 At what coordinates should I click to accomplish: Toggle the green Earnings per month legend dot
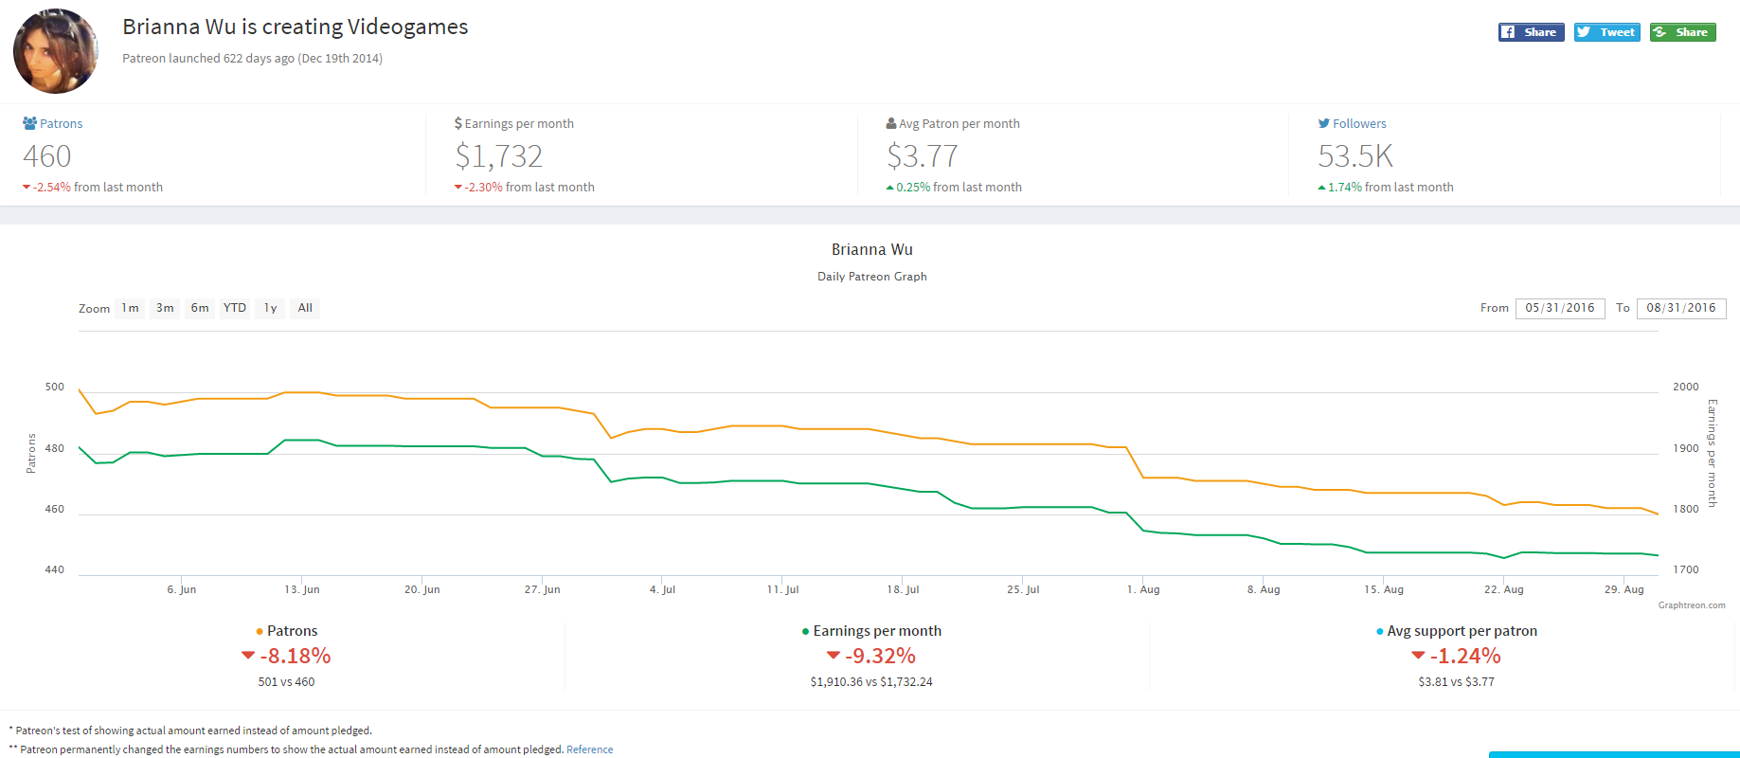pos(805,632)
